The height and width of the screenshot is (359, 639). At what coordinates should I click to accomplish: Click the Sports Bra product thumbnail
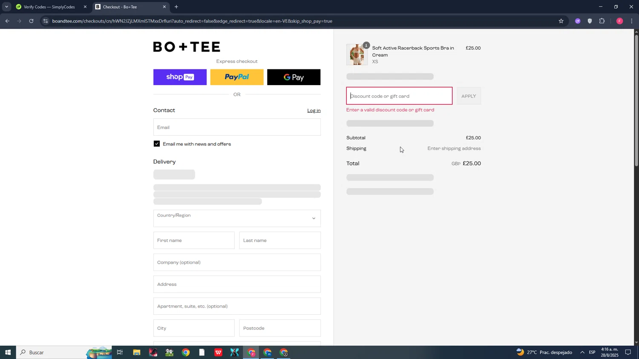point(357,54)
